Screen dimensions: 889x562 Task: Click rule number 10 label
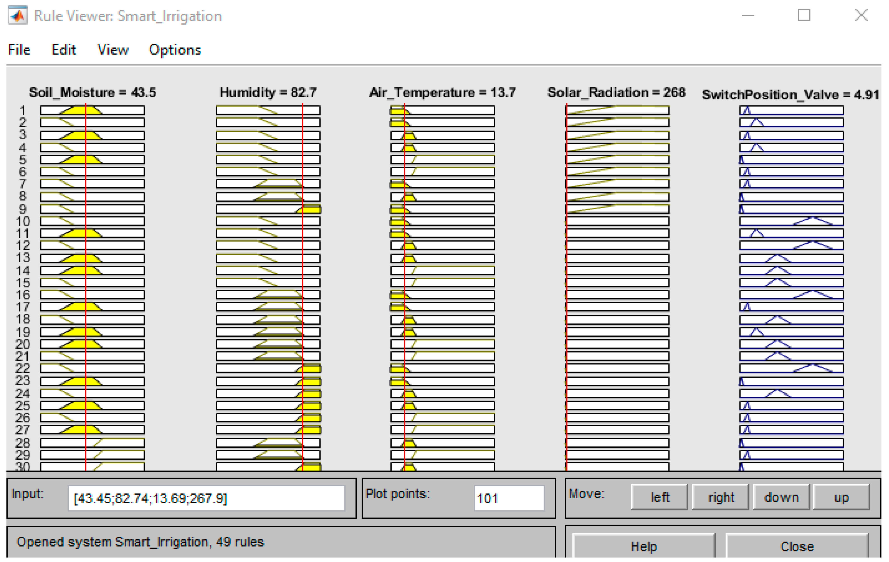(23, 221)
